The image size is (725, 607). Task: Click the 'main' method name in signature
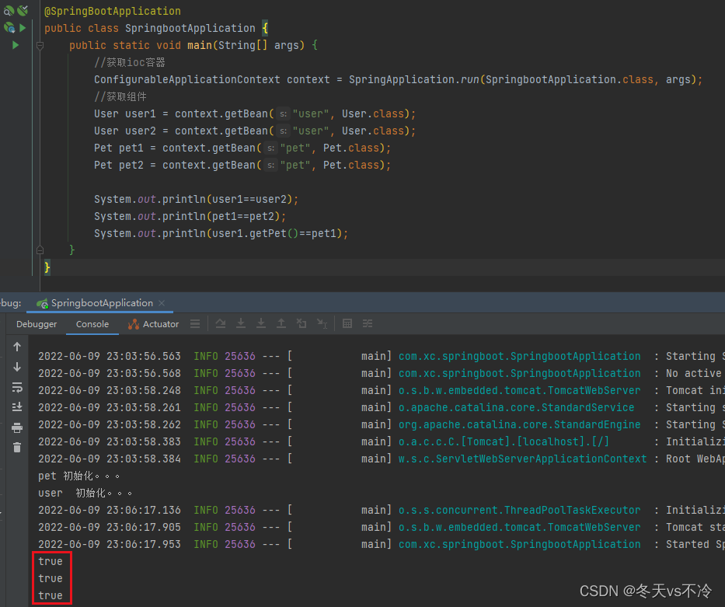(x=199, y=45)
